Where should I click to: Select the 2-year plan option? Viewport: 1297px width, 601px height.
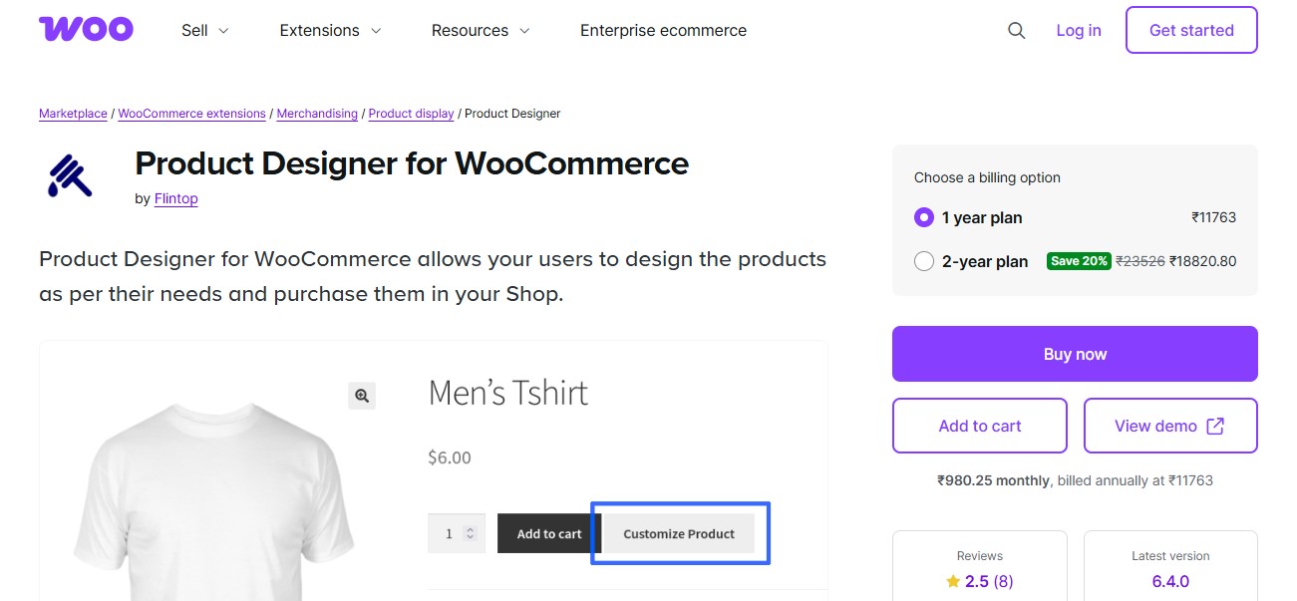(924, 261)
